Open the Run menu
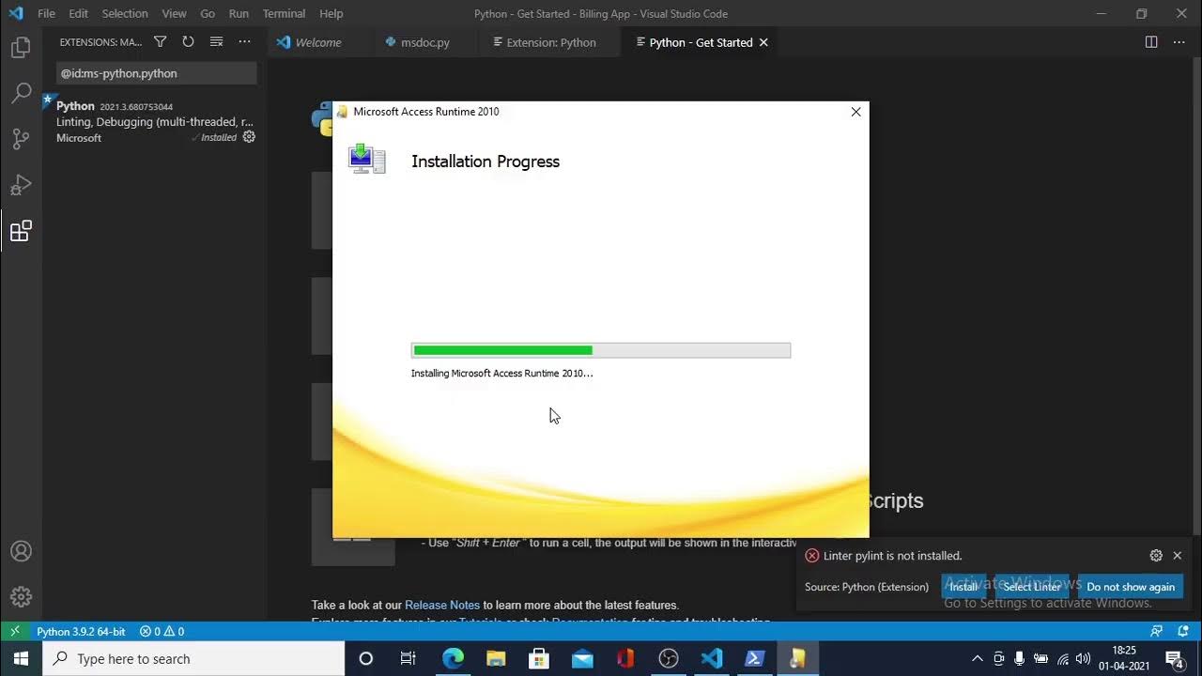 click(x=239, y=13)
